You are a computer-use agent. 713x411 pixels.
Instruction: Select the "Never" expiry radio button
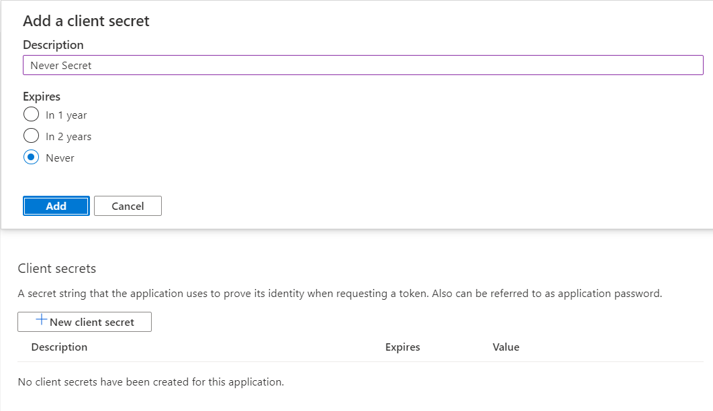31,158
